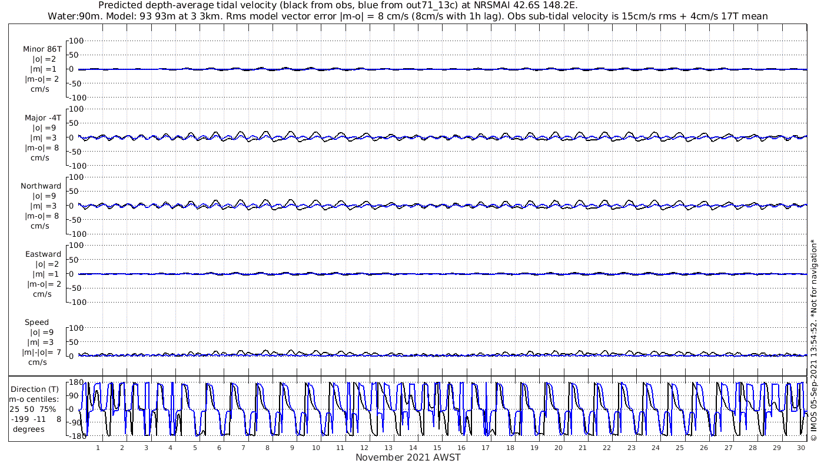Click the 'November 2021 AWST' axis title
824x470 pixels.
pos(408,457)
